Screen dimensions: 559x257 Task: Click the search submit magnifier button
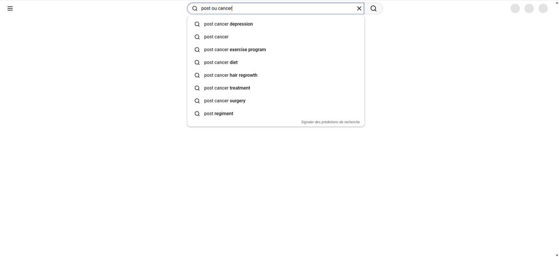pyautogui.click(x=373, y=9)
